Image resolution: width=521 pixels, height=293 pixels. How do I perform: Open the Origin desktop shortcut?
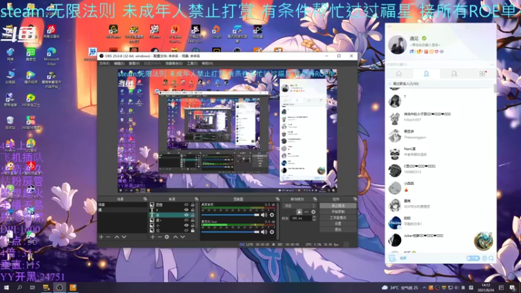(x=216, y=32)
